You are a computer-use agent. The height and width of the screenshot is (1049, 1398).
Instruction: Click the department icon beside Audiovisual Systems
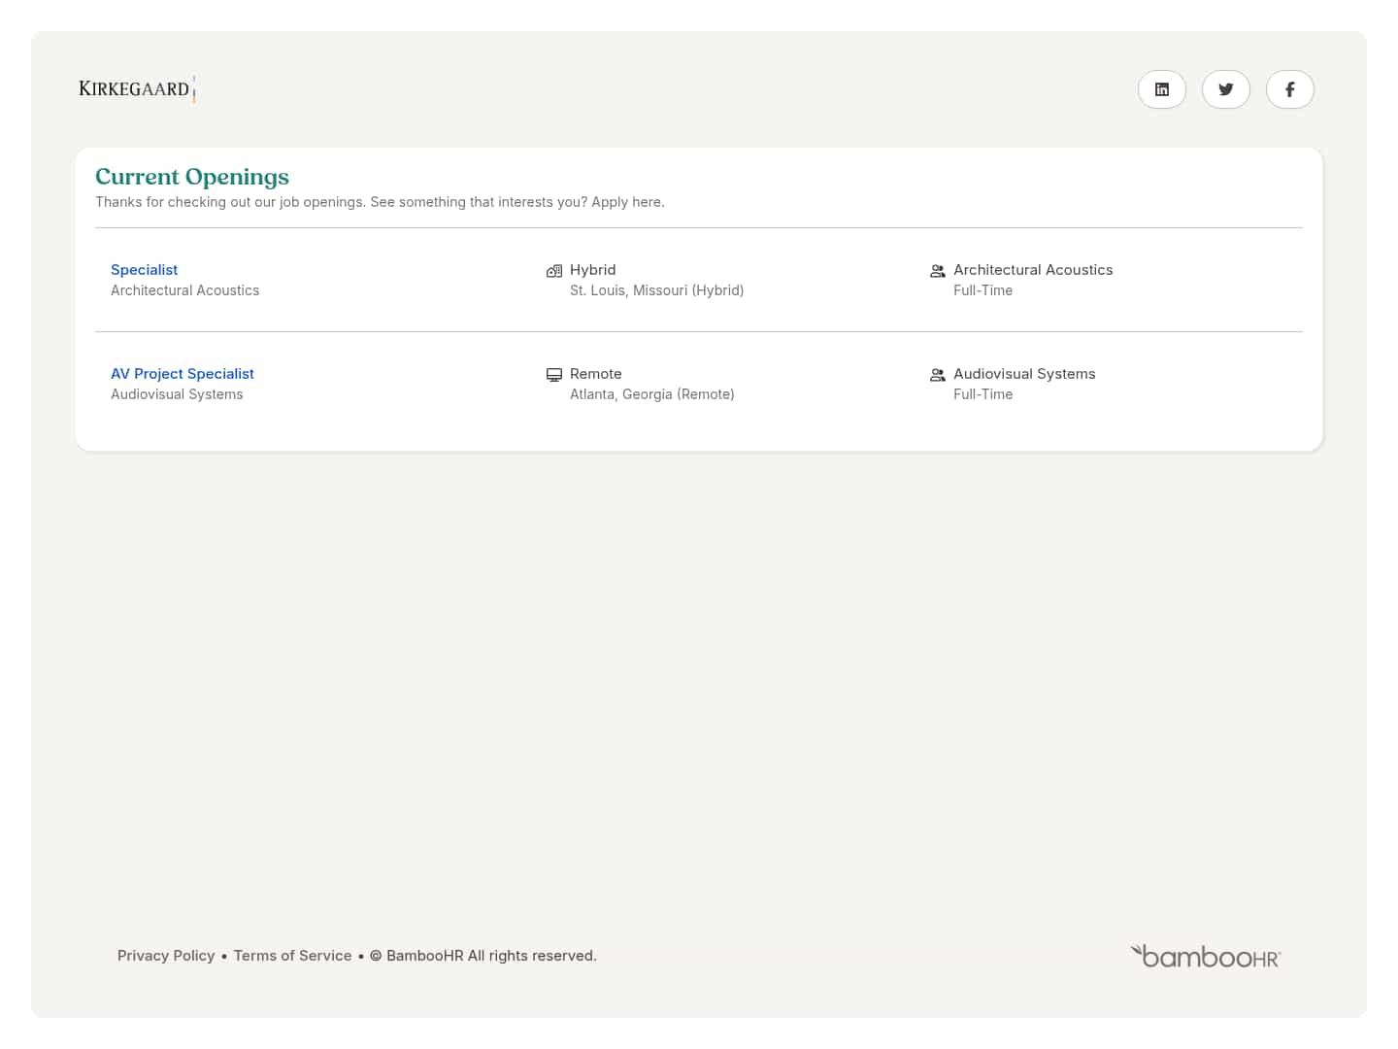point(938,375)
